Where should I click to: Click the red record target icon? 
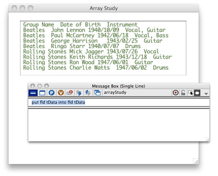[x=175, y=93]
